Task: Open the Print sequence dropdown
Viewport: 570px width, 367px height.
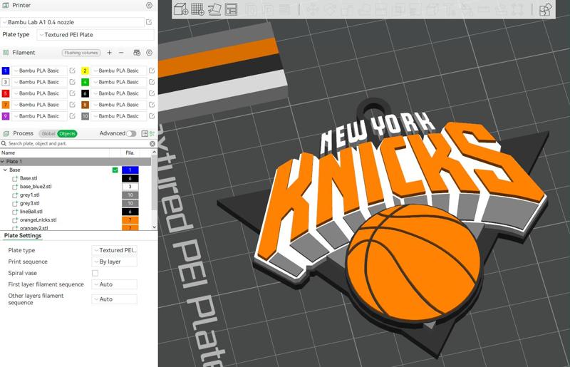Action: tap(114, 262)
